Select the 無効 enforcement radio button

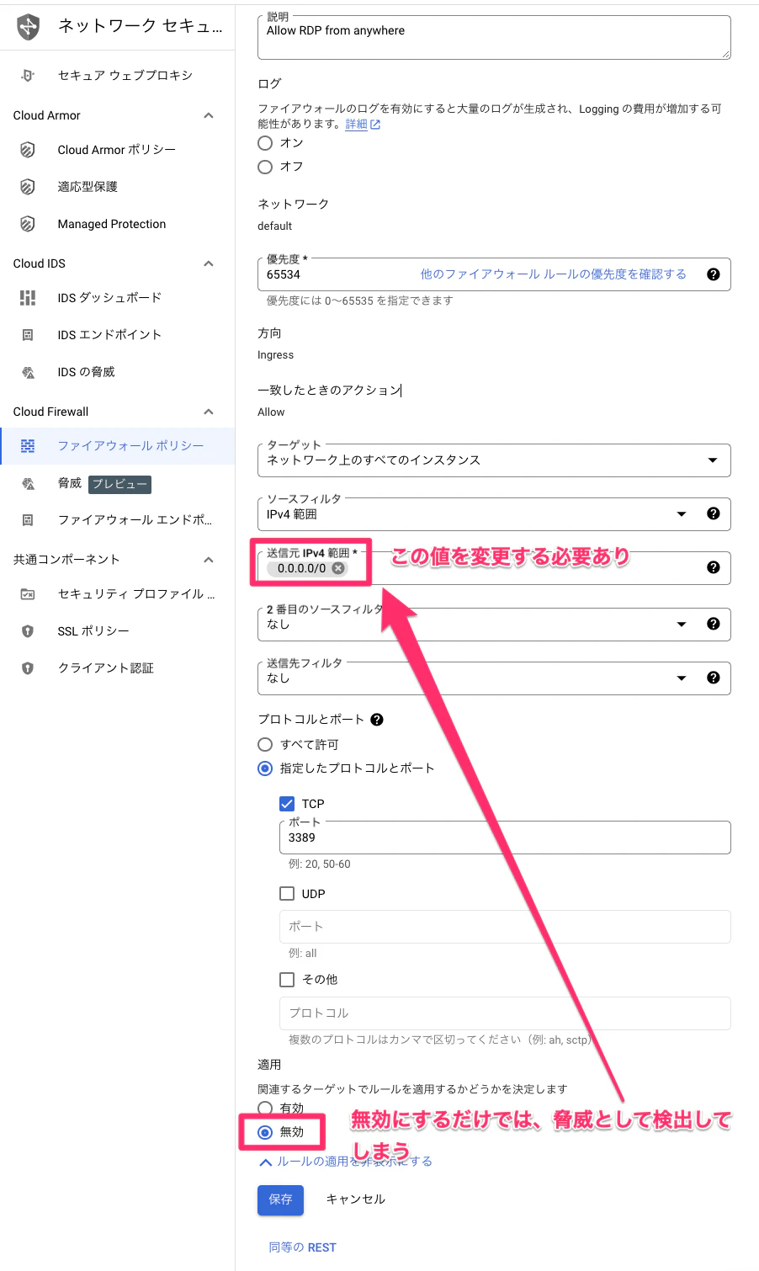click(x=265, y=1132)
